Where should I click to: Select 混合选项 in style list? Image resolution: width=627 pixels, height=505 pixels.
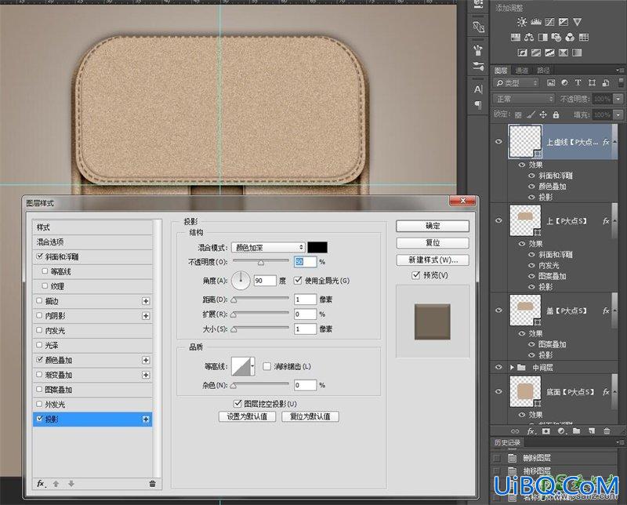click(92, 242)
